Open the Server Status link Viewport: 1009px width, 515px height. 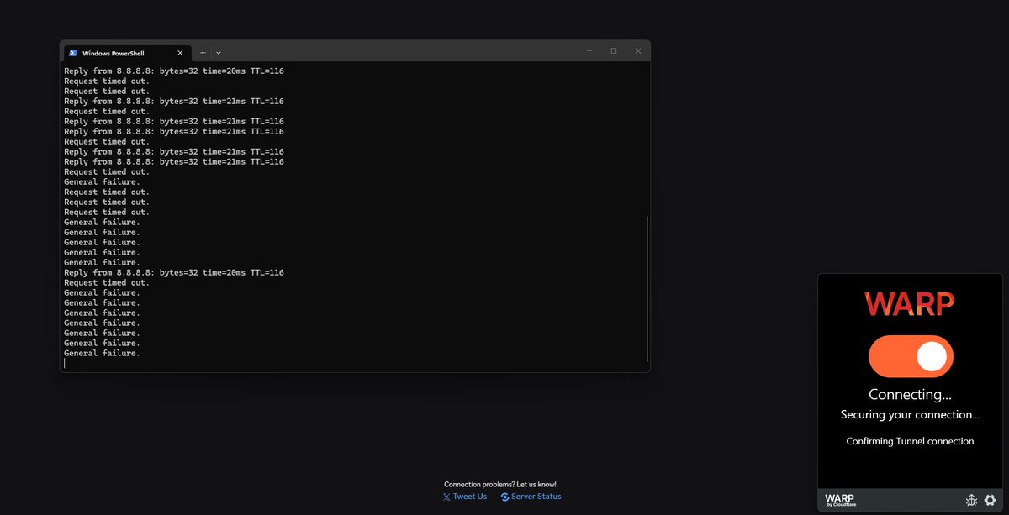[536, 497]
